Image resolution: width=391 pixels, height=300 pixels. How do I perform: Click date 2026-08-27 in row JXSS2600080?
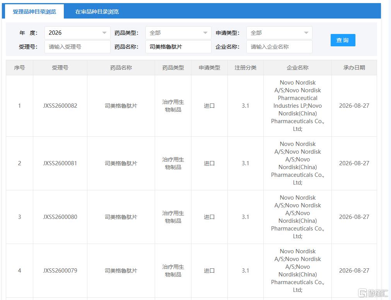pos(354,217)
